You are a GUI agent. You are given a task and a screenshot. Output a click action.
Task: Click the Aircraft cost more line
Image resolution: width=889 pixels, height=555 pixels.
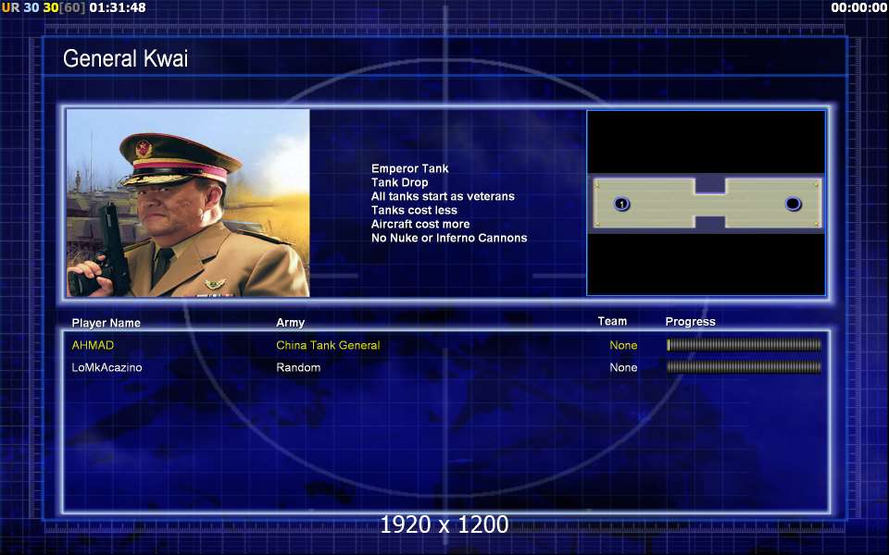[x=420, y=224]
